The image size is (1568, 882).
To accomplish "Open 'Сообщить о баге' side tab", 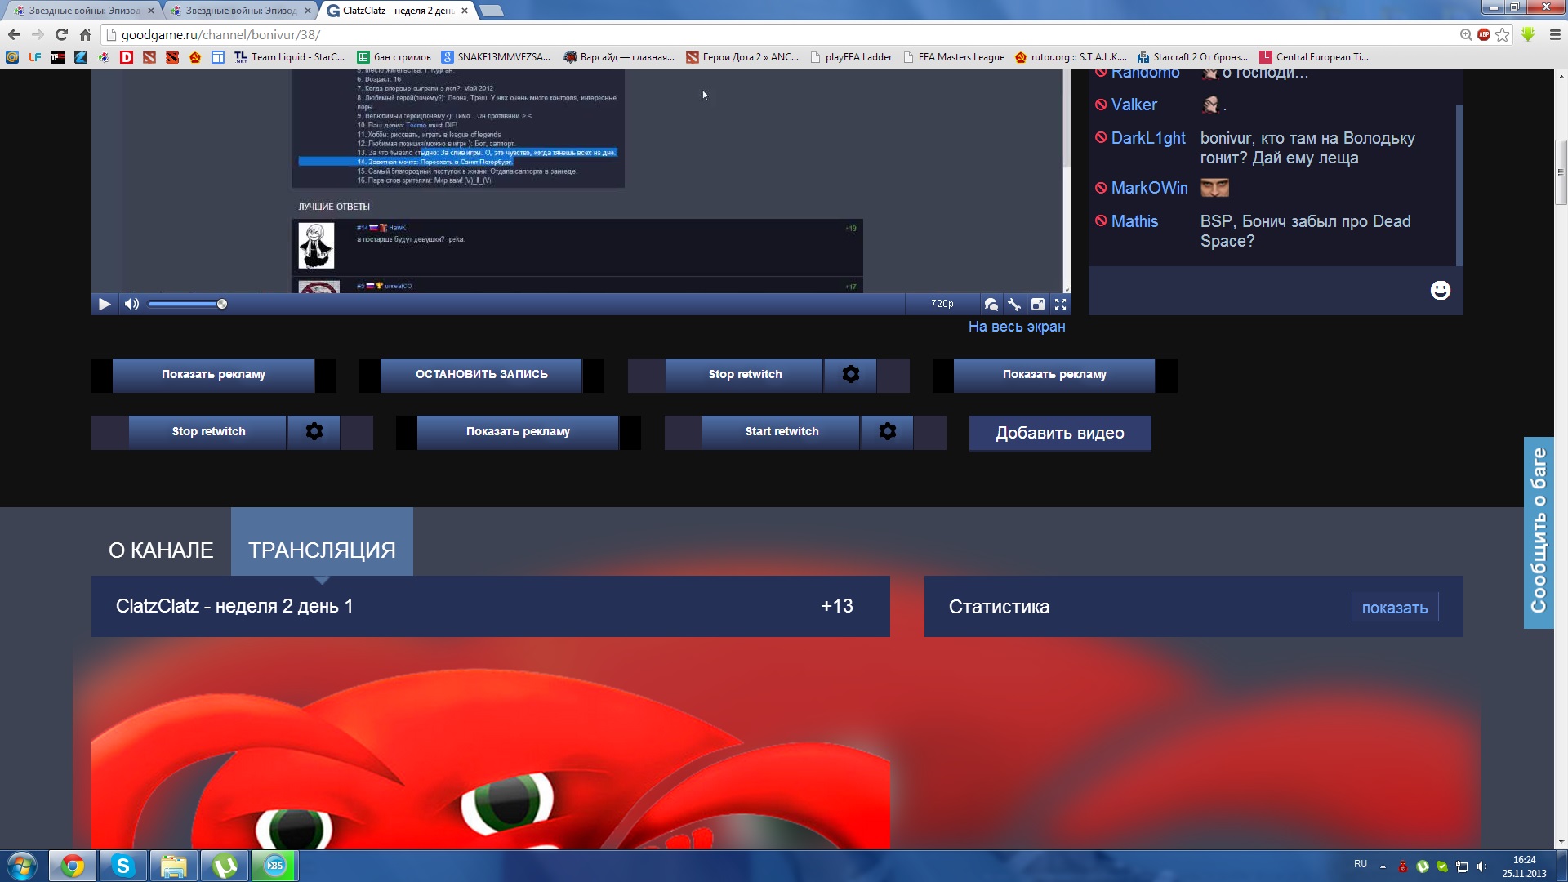I will [x=1539, y=532].
